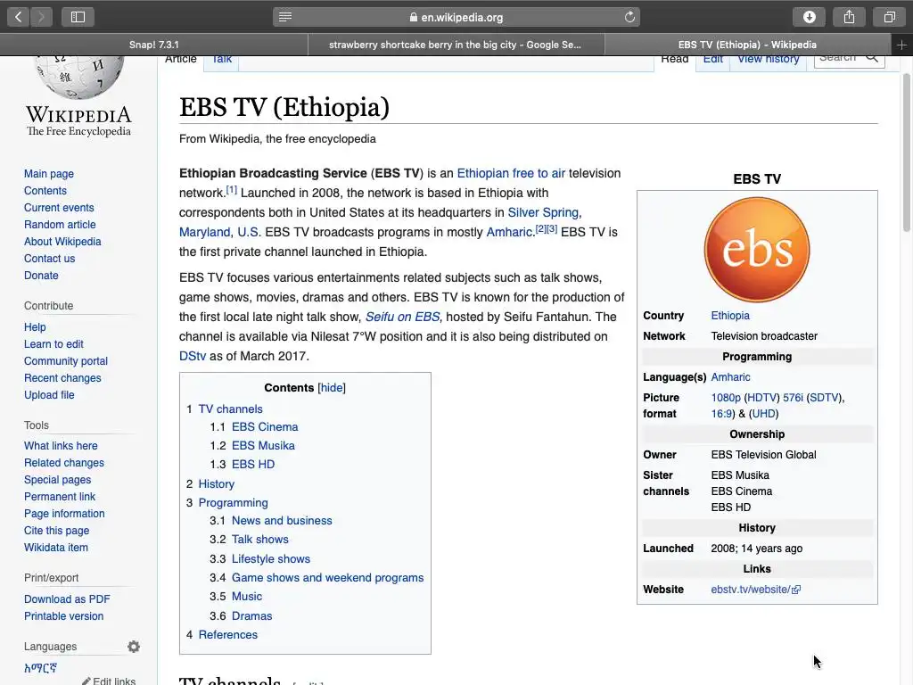Viewport: 913px width, 685px height.
Task: Open the View history tab
Action: (x=768, y=60)
